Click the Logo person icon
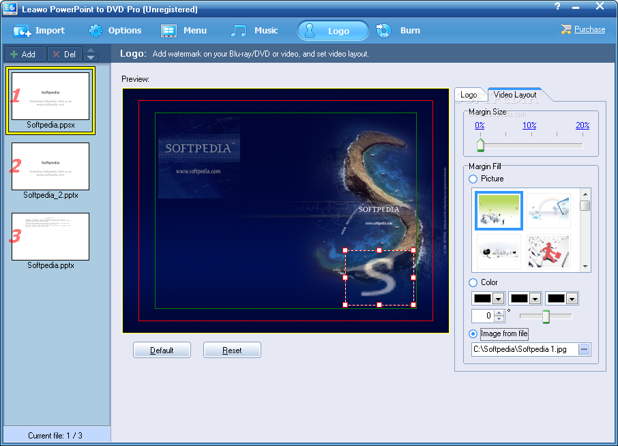 [x=310, y=30]
